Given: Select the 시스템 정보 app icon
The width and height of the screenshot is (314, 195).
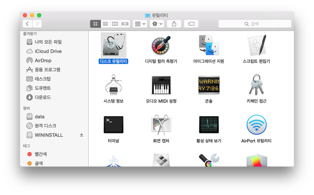Looking at the screenshot, I should coord(113,85).
